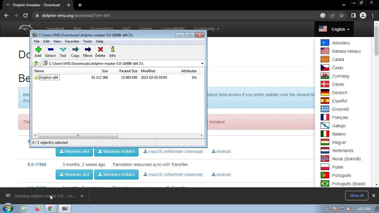Go up one folder level in 7-Zip
The width and height of the screenshot is (379, 213).
coord(36,63)
